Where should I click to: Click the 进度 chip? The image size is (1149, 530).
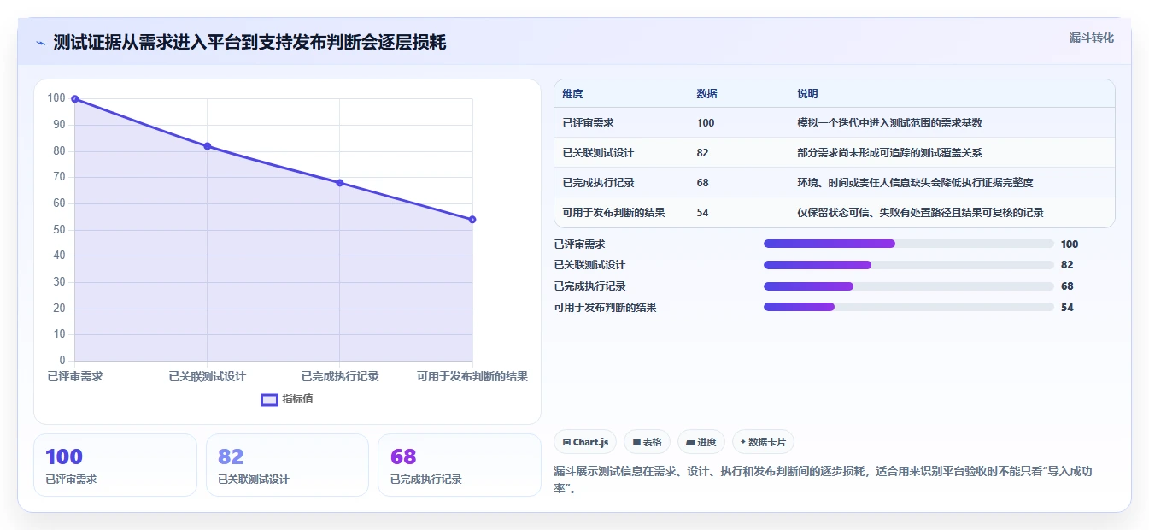click(701, 442)
